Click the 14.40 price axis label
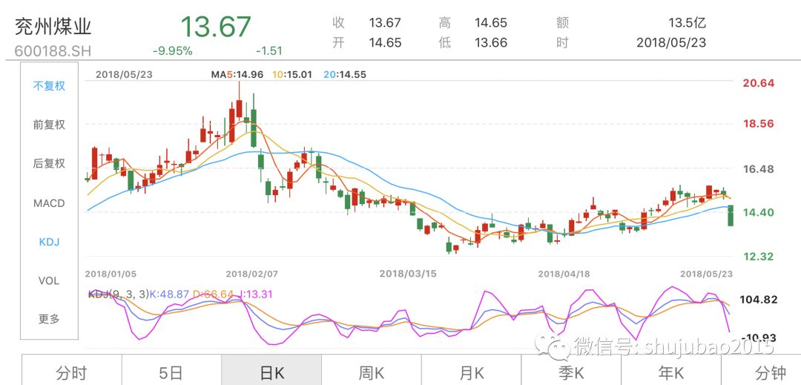 pyautogui.click(x=759, y=213)
